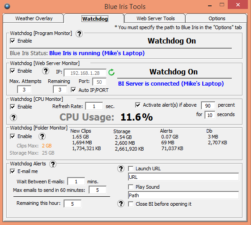This screenshot has height=225, width=251.
Task: Click the CPU Usage 11.6% readout
Action: coord(136,117)
